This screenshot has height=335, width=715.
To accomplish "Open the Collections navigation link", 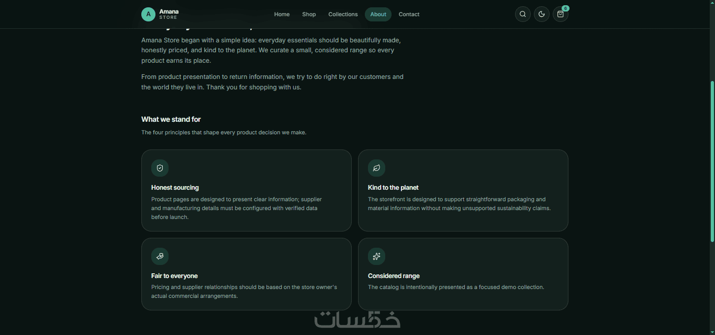I will [343, 14].
